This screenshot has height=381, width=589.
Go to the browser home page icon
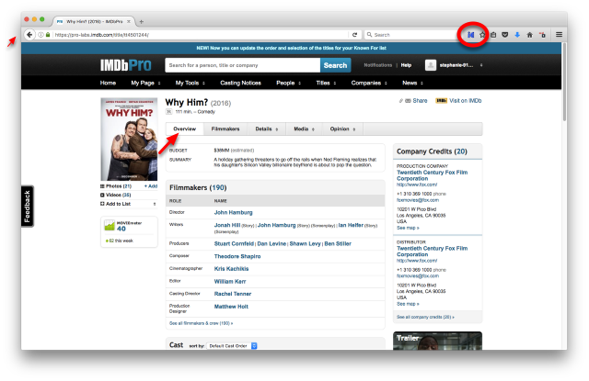pos(530,35)
